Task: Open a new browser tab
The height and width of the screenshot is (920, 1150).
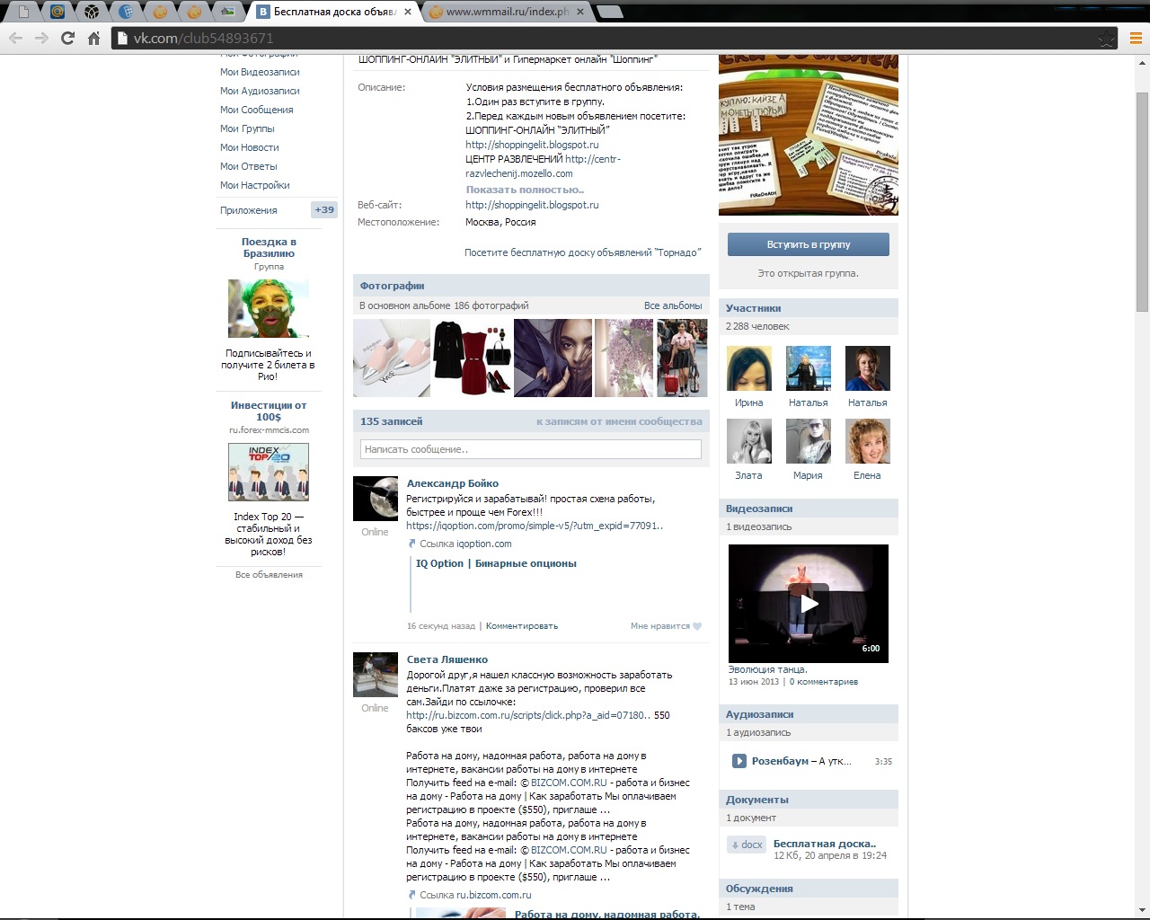Action: click(609, 12)
